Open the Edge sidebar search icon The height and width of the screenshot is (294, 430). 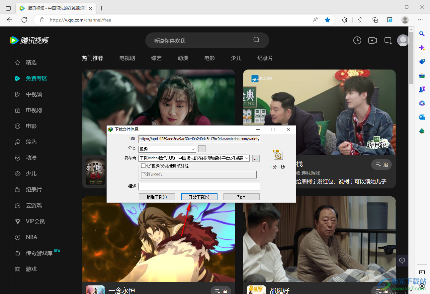422,33
